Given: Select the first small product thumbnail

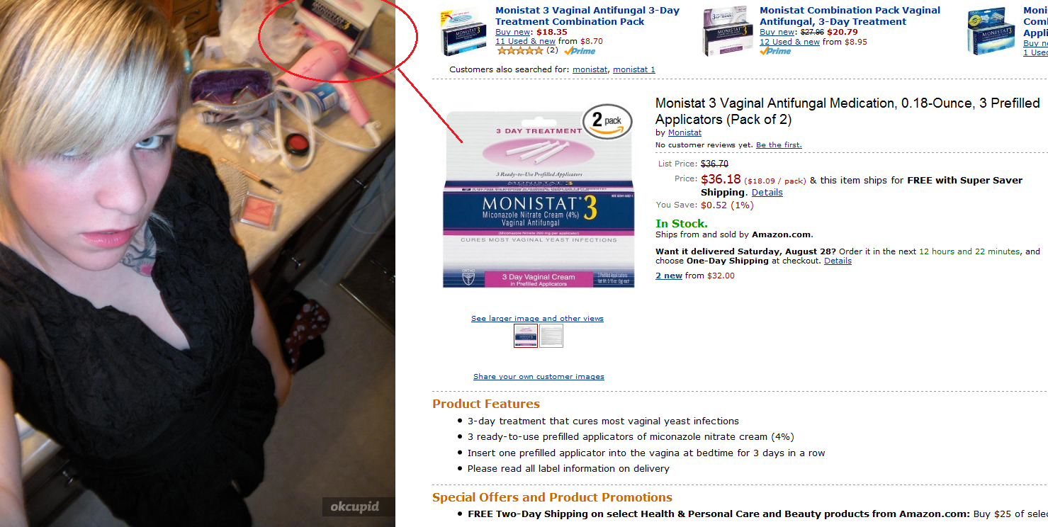Looking at the screenshot, I should [x=525, y=336].
